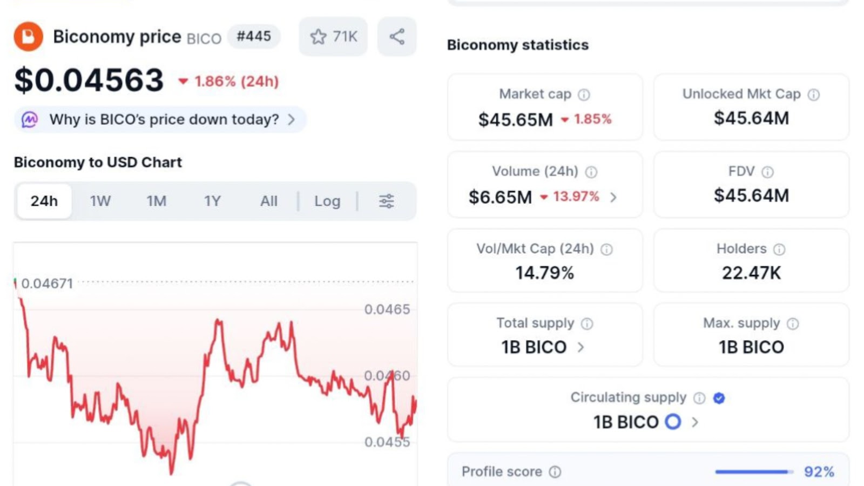Image resolution: width=864 pixels, height=486 pixels.
Task: Open chart settings sliders icon
Action: 386,201
